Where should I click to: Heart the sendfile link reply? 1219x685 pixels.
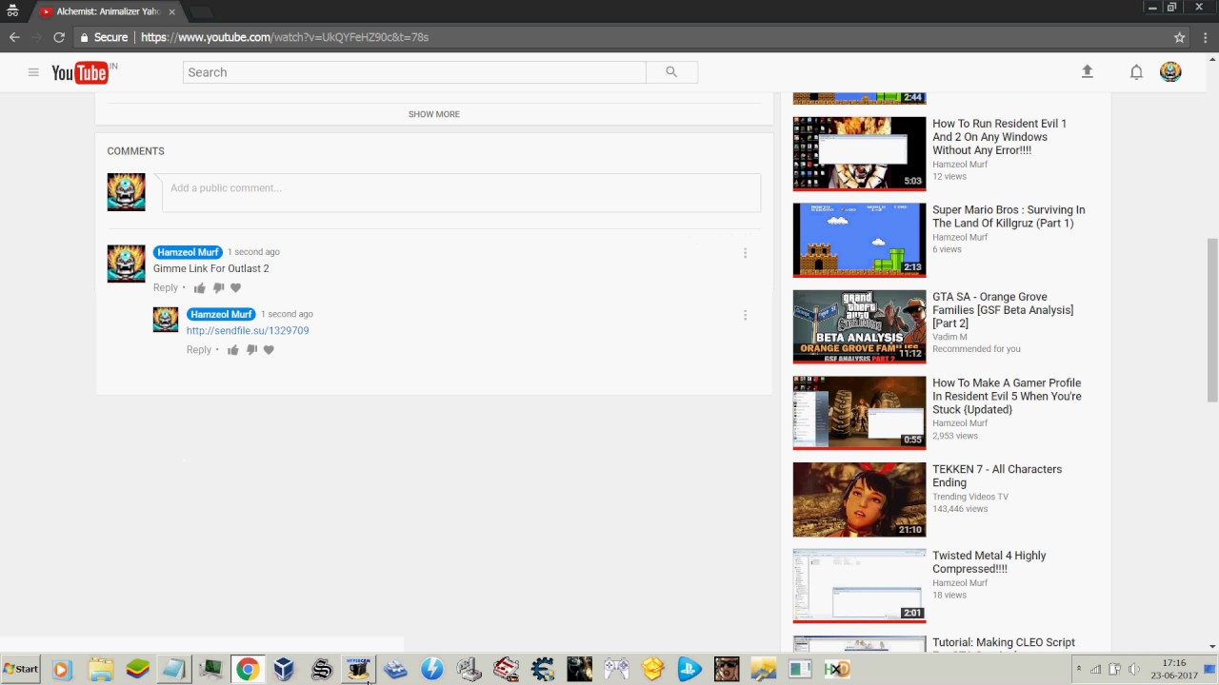tap(269, 349)
